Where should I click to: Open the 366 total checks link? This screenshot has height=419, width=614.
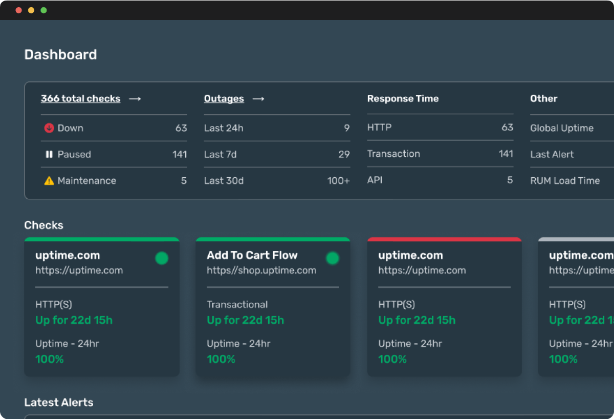tap(80, 99)
